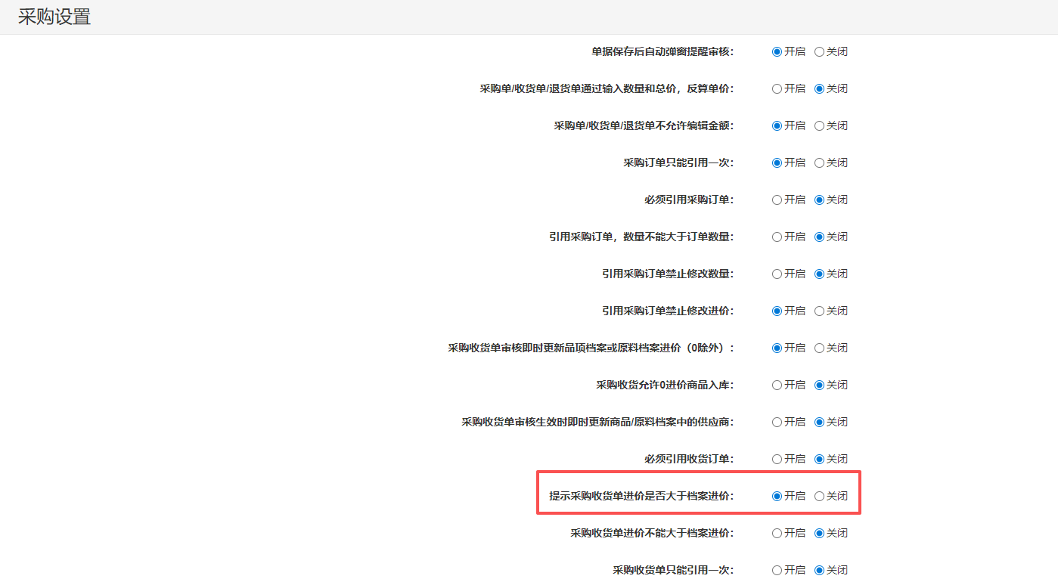Viewport: 1058px width, 582px height.
Task: Turn on 即时更新档案中的供应商 option
Action: (x=777, y=423)
